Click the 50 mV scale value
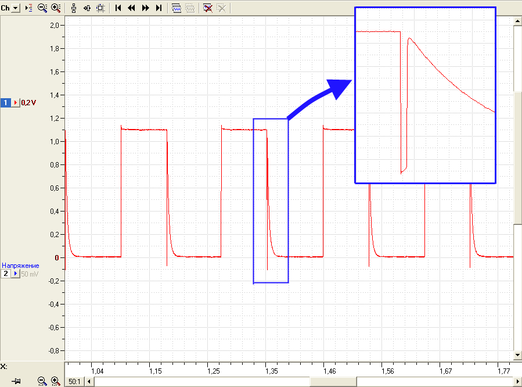Screen dimensions: 522x387 pos(30,274)
